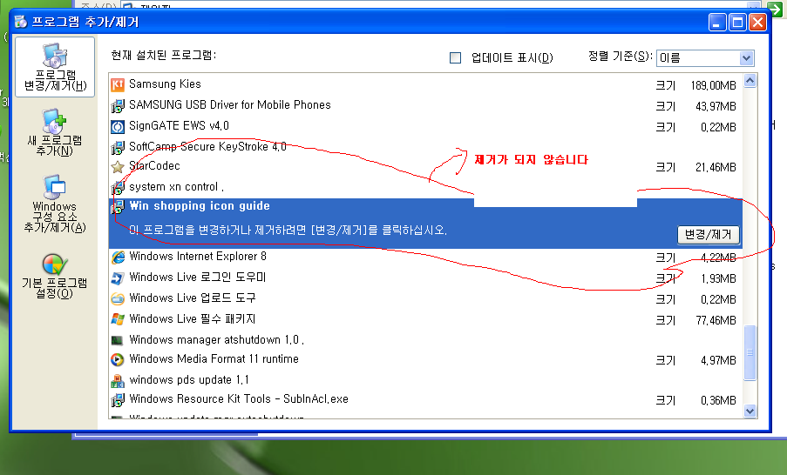The image size is (787, 475).
Task: Select the StarCodec entry
Action: (x=425, y=167)
